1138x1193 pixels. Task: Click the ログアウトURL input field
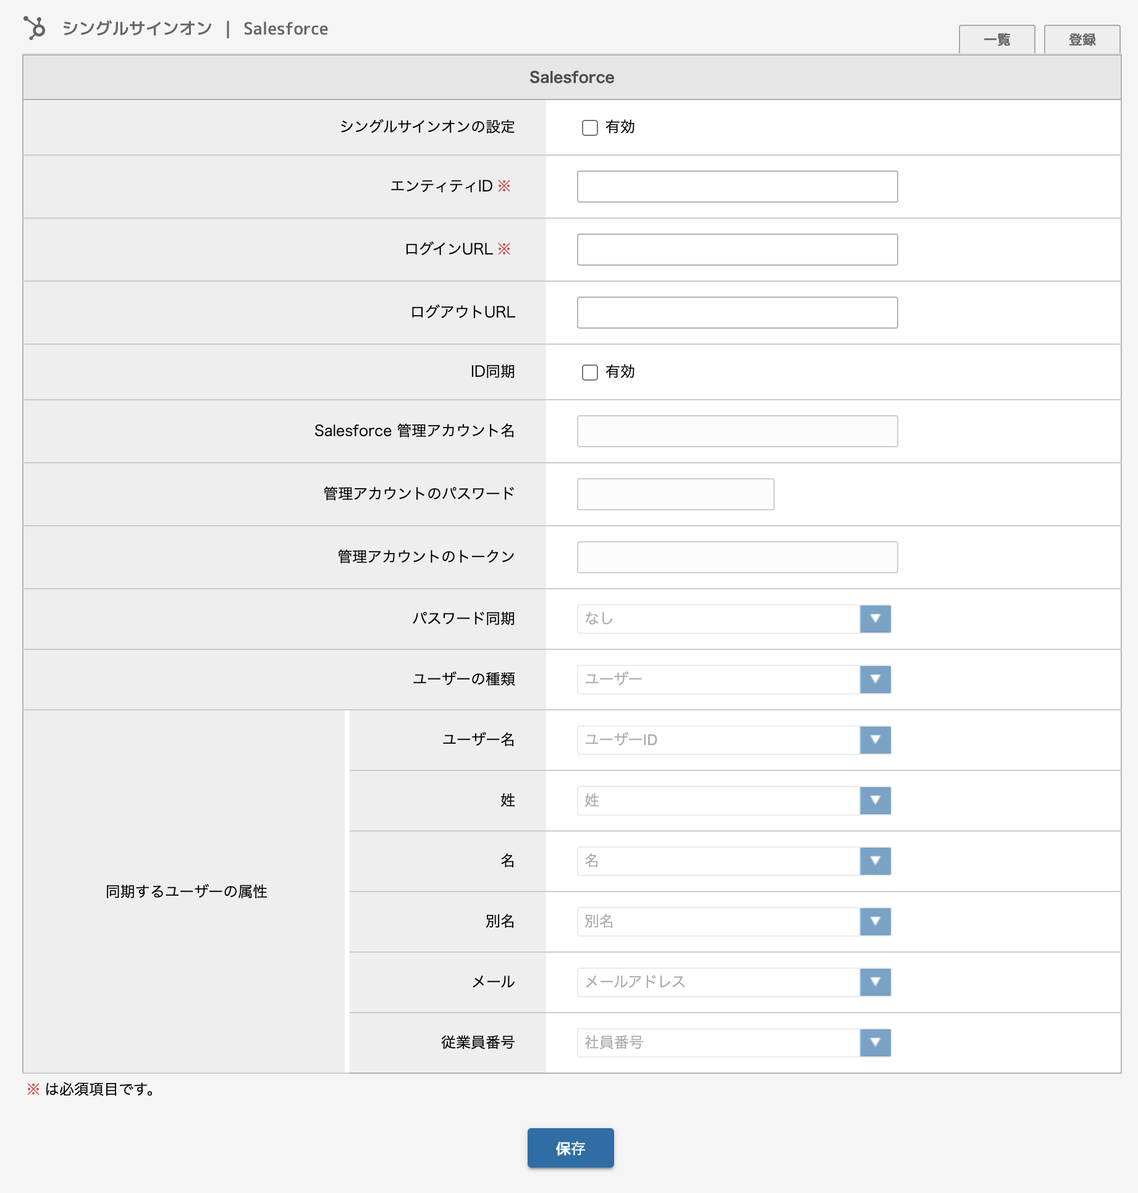click(737, 313)
